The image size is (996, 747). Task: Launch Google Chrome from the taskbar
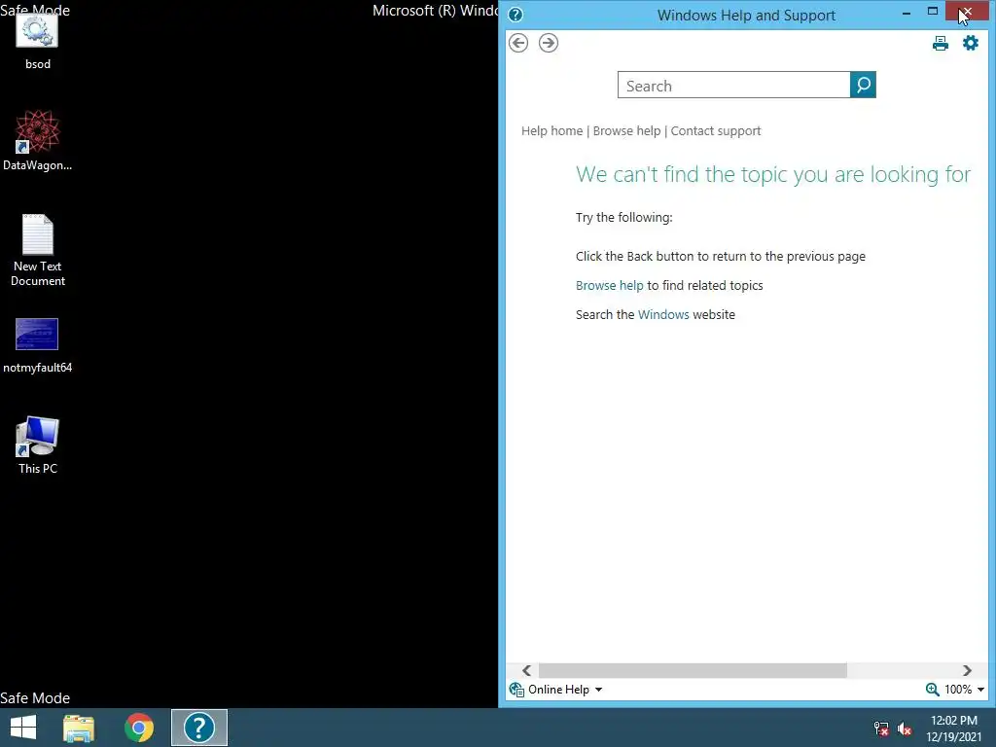pos(139,728)
